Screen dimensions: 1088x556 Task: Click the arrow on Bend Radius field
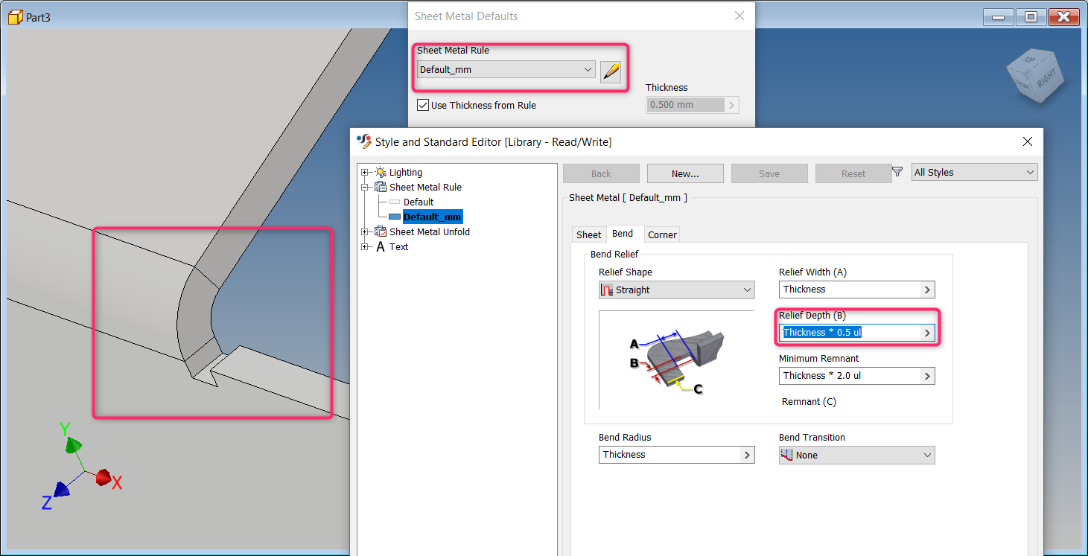[x=747, y=455]
